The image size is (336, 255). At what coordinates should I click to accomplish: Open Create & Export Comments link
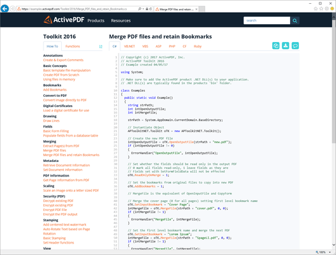click(x=63, y=60)
